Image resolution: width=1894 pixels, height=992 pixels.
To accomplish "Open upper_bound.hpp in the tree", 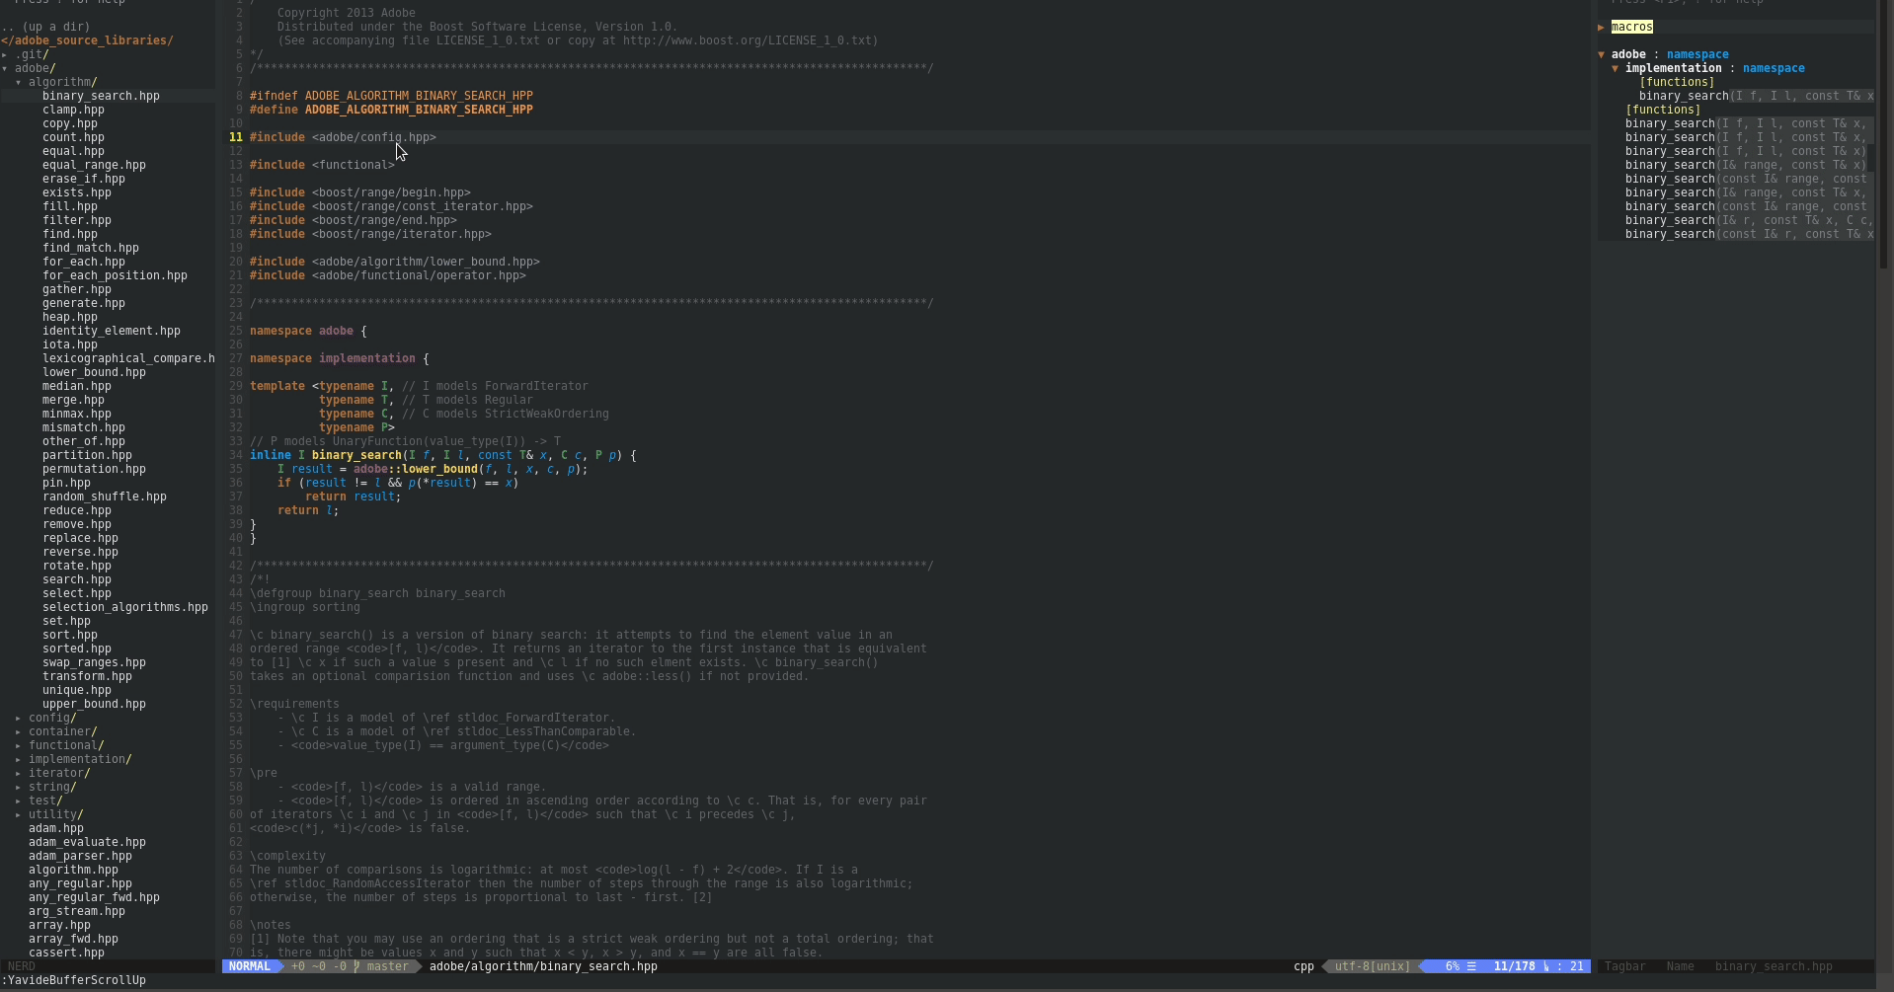I will (x=94, y=704).
